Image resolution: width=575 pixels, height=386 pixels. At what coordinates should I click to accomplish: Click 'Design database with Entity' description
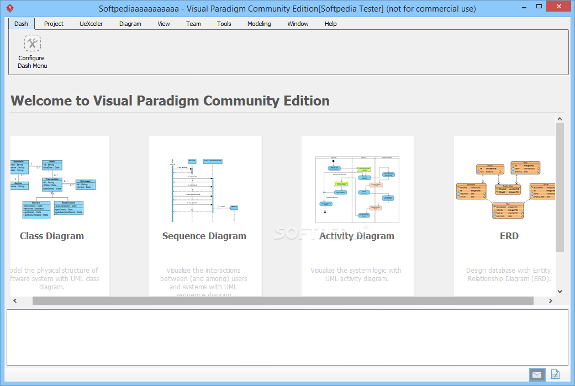coord(509,274)
